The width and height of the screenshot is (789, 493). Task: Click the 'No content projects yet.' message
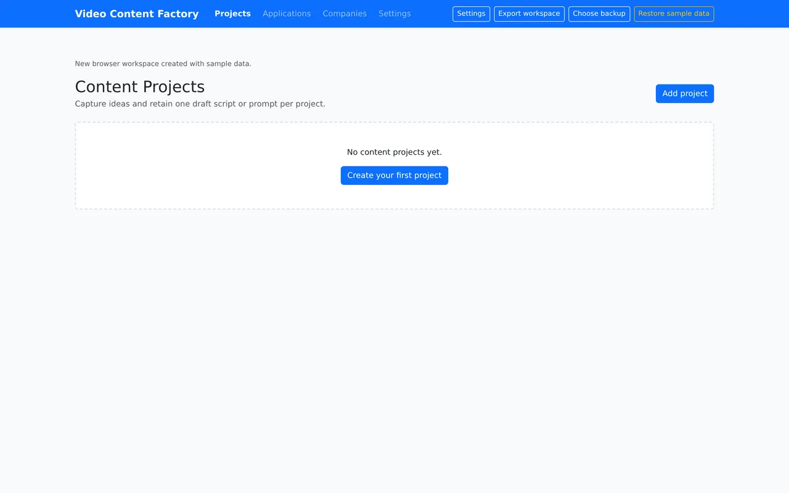coord(394,152)
